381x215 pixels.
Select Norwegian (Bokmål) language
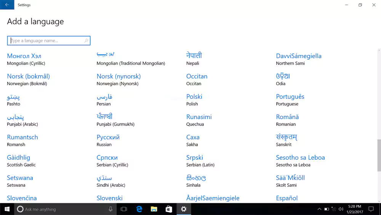pyautogui.click(x=28, y=79)
